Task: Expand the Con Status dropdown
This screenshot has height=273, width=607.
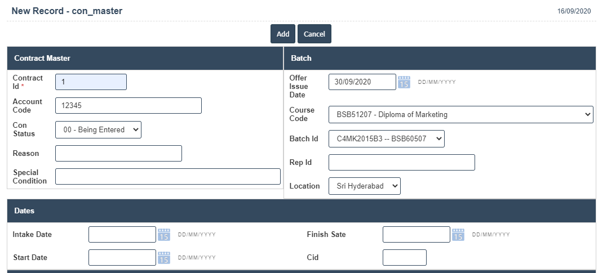Action: tap(98, 130)
